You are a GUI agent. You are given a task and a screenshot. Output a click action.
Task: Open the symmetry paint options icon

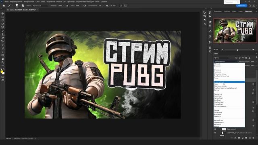[x=125, y=6]
